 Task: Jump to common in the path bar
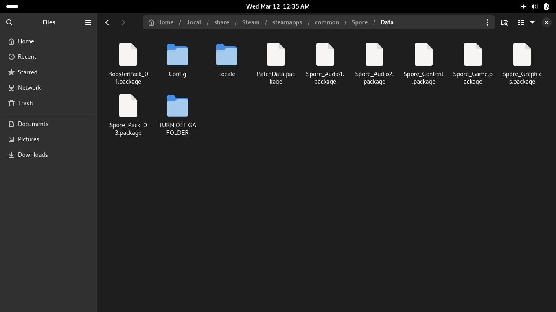[x=327, y=22]
